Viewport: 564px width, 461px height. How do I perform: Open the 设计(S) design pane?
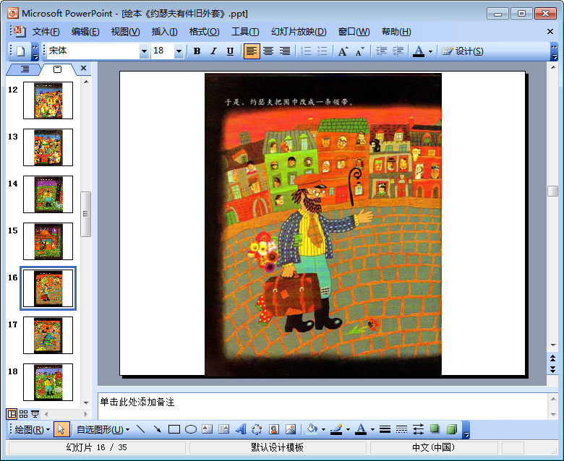463,51
